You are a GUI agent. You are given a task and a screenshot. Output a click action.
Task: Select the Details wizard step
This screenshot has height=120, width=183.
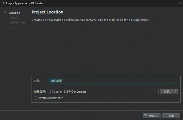13,18
